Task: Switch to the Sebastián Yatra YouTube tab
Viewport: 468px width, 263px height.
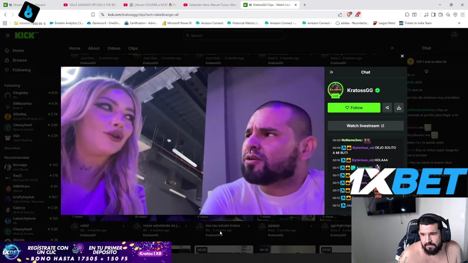Action: pos(210,5)
